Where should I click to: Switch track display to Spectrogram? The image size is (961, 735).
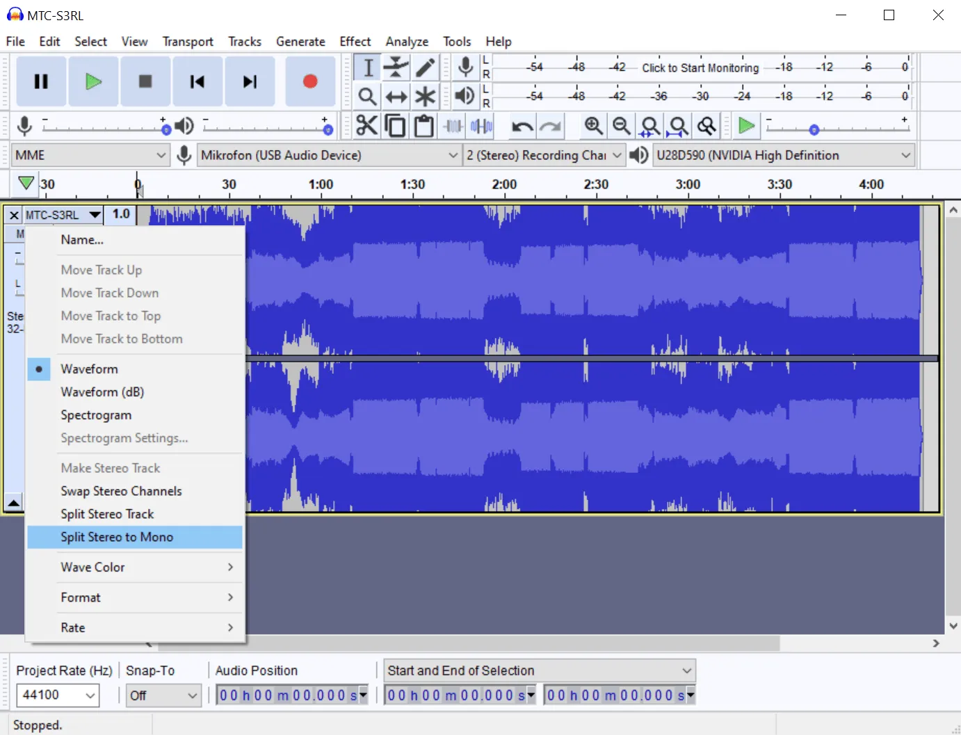tap(96, 414)
